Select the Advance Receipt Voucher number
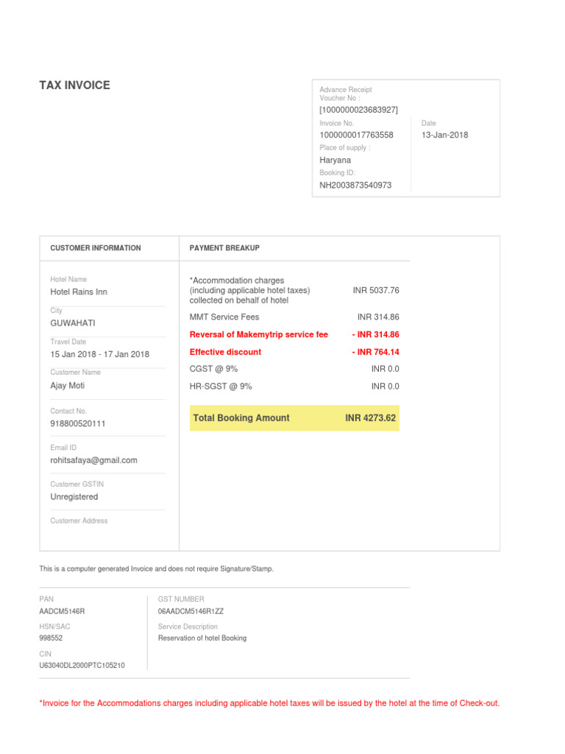 [358, 110]
